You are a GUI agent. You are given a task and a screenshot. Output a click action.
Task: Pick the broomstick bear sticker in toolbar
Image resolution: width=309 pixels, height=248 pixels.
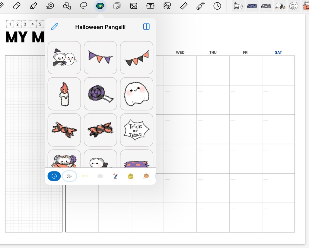coord(280,6)
